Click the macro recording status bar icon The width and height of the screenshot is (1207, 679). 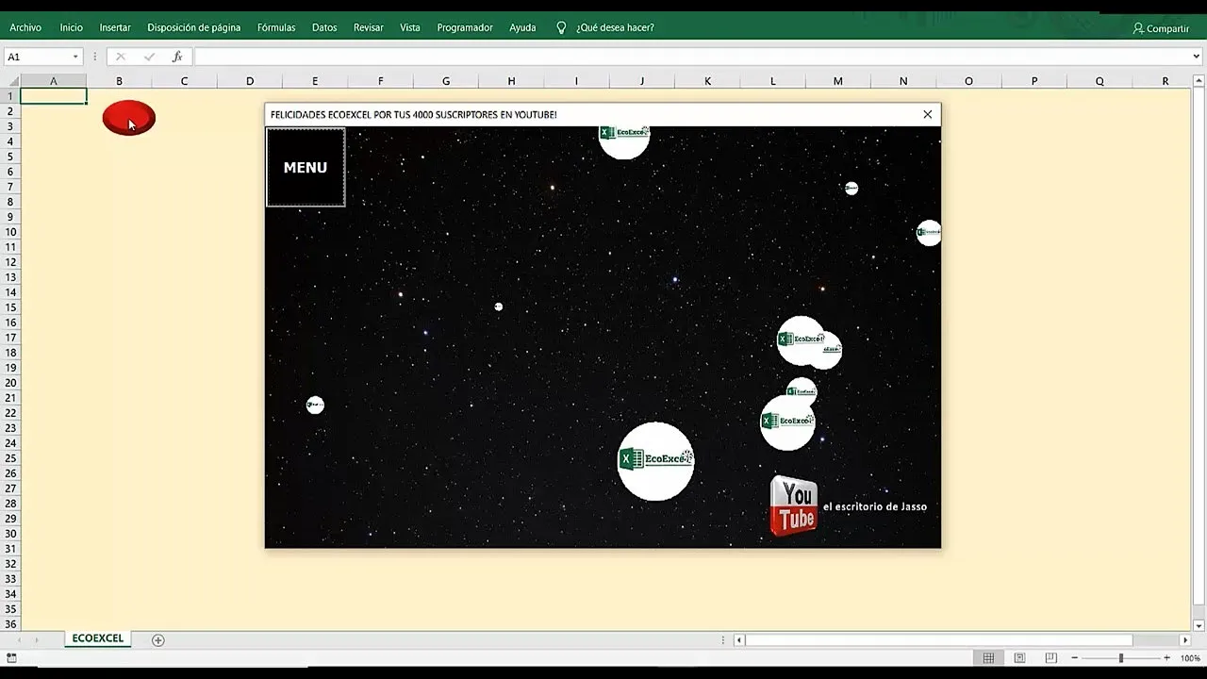[x=12, y=658]
